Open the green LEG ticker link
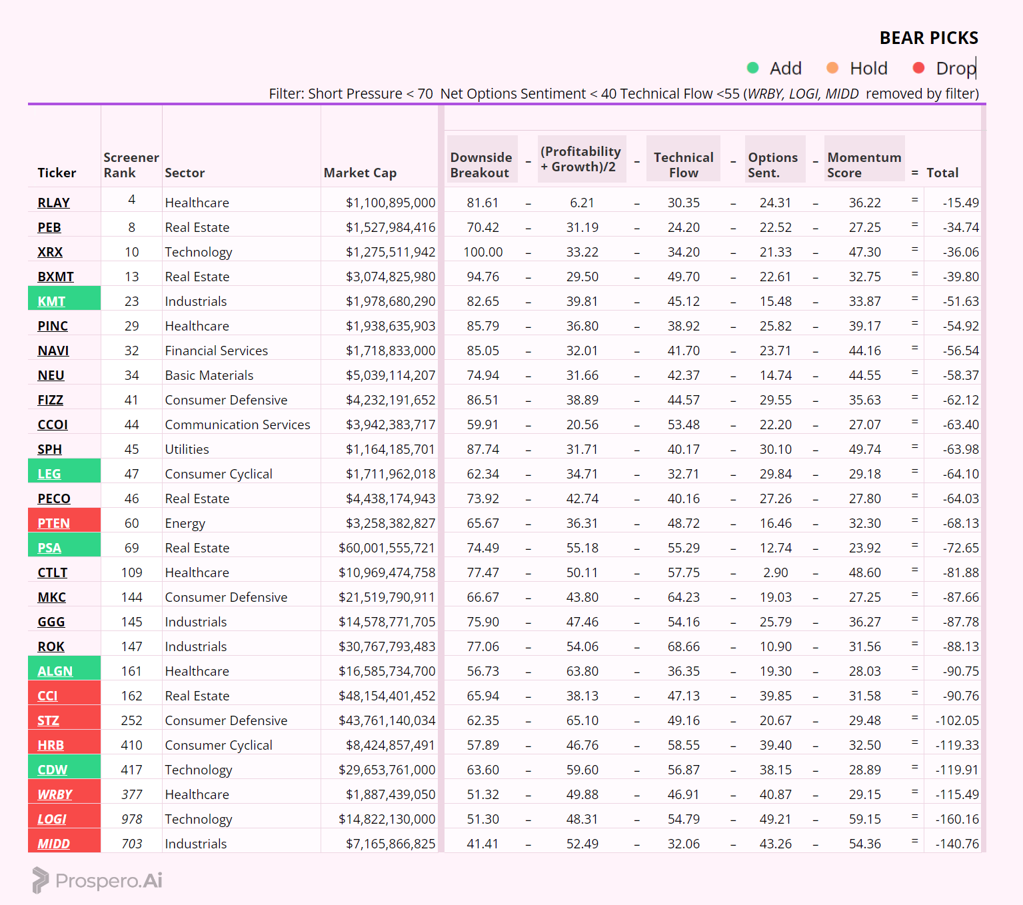1023x905 pixels. coord(49,474)
